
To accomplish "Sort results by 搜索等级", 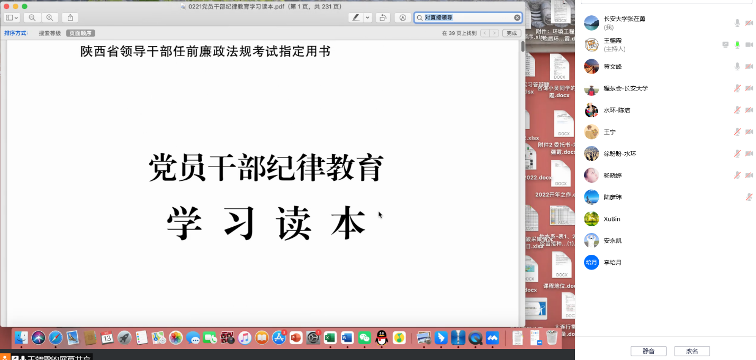I will click(x=50, y=33).
